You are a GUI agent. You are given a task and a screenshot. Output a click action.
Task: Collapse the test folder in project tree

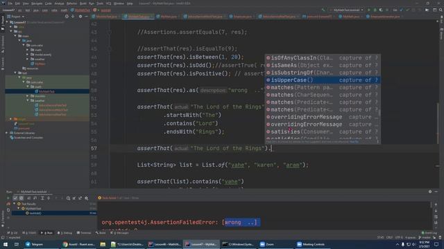[x=15, y=73]
